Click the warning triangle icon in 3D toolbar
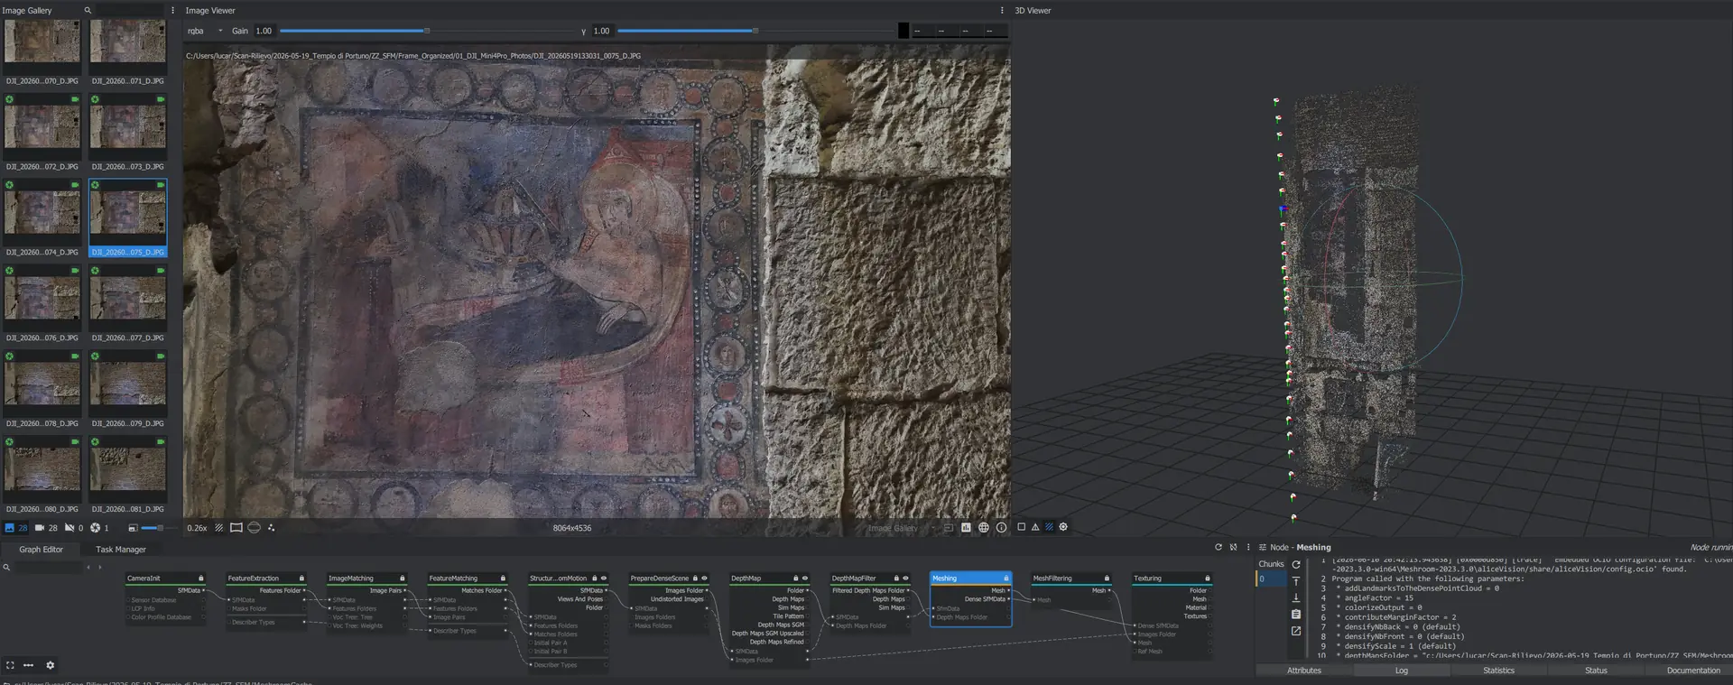The height and width of the screenshot is (685, 1733). [x=1035, y=527]
